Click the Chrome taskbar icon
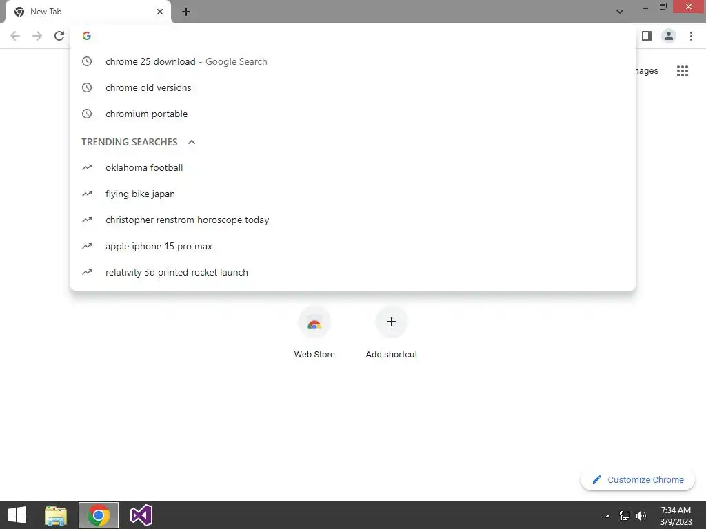Screen dimensions: 706x529 pos(99,515)
